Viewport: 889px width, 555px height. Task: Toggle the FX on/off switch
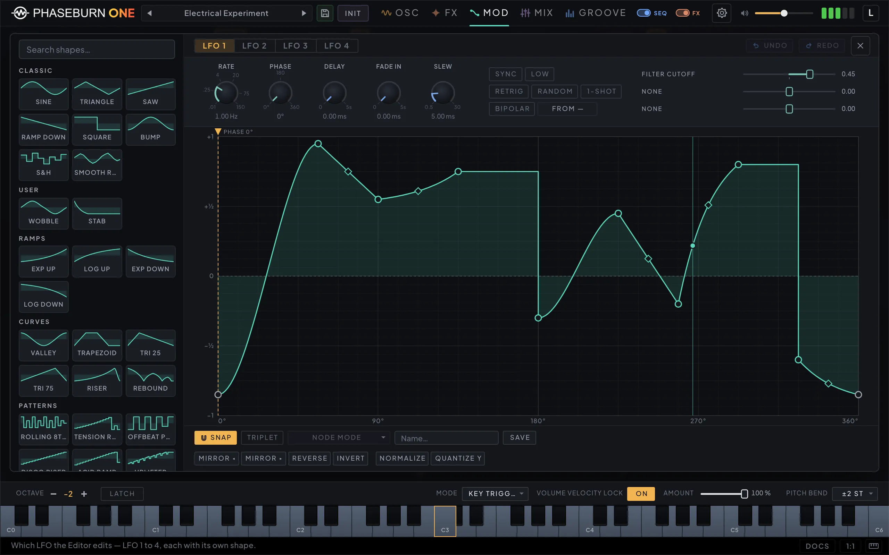[682, 13]
